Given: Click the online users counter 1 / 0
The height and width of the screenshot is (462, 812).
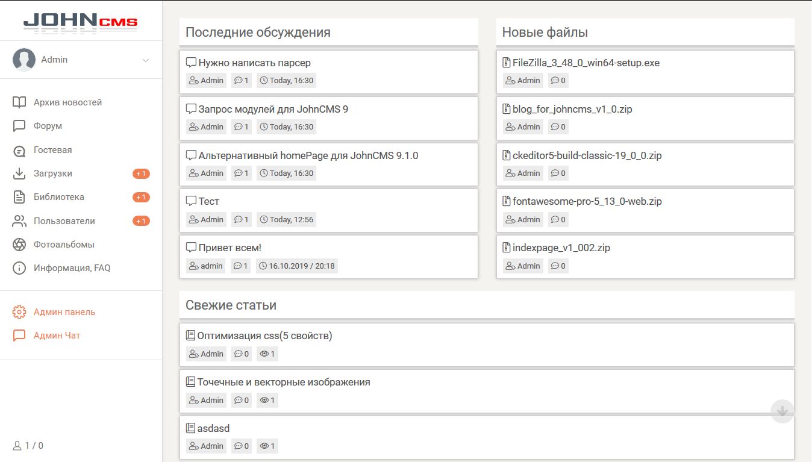Looking at the screenshot, I should [28, 446].
